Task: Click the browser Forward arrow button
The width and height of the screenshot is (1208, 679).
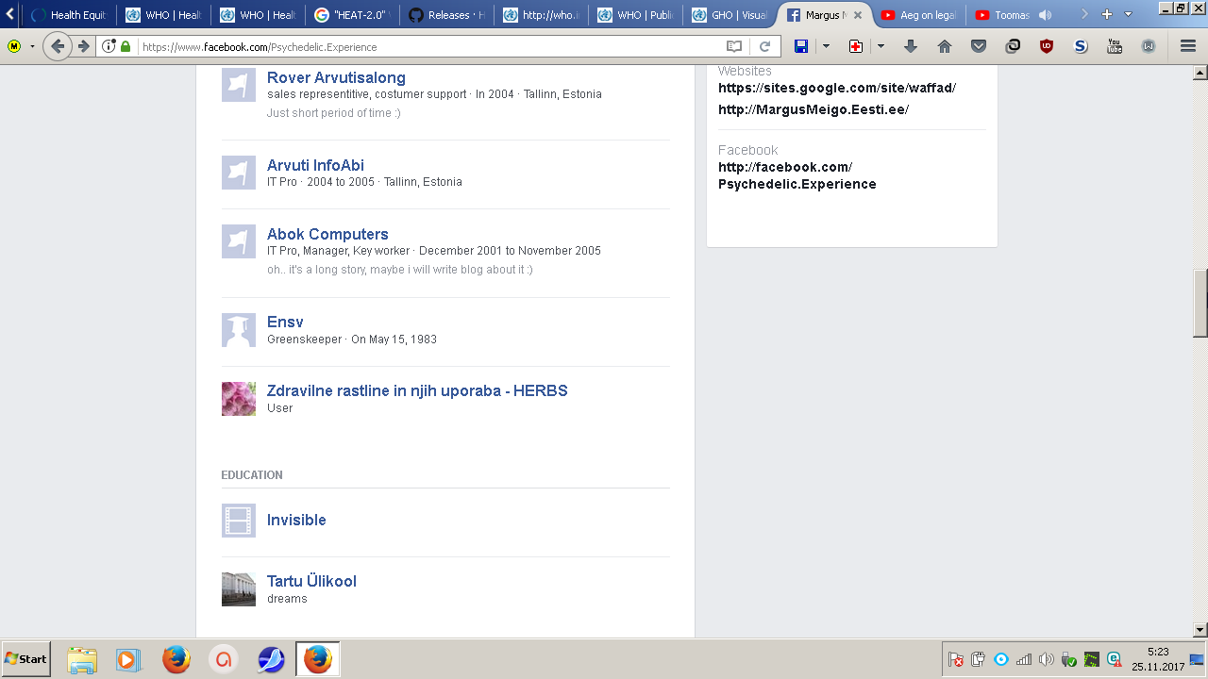Action: click(84, 46)
